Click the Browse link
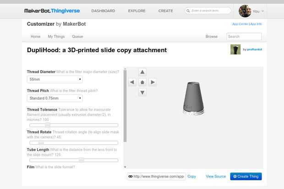 pyautogui.click(x=211, y=37)
